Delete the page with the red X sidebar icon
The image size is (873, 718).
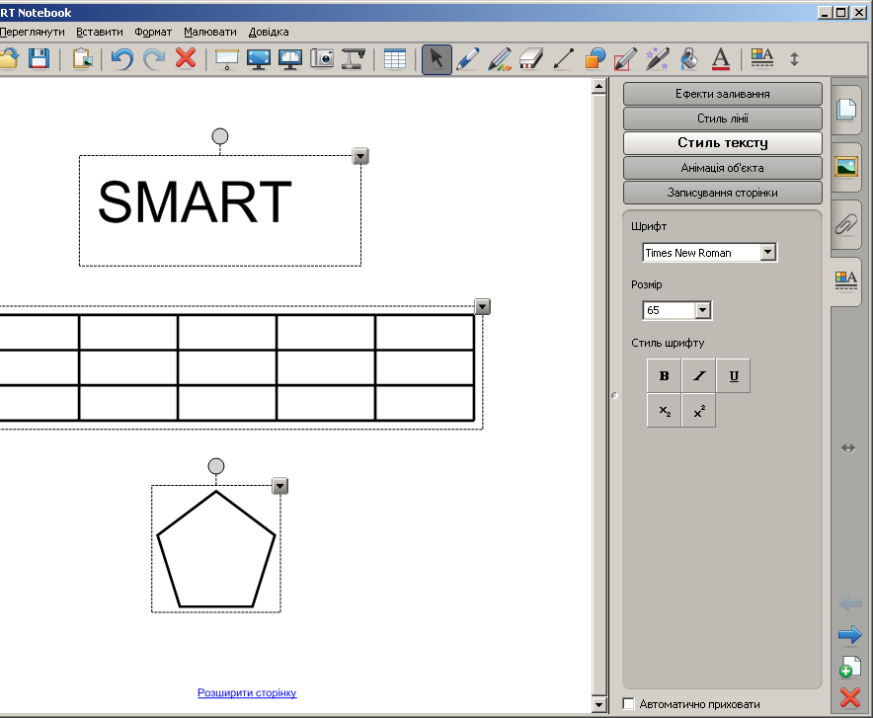click(x=850, y=697)
